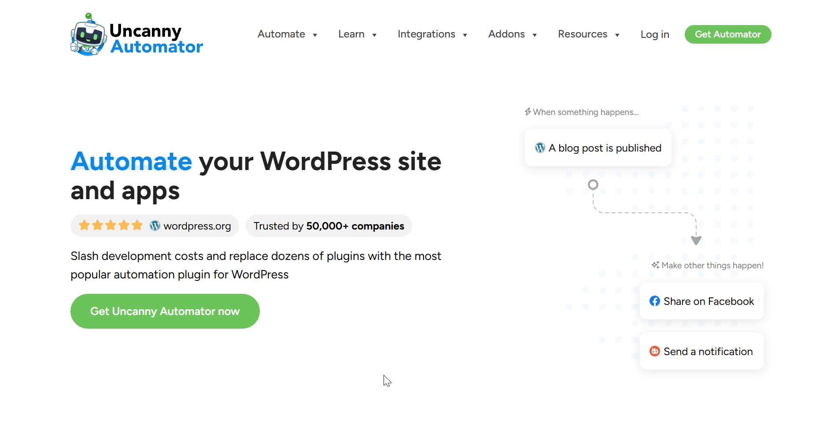Open the Learn menu

point(351,34)
